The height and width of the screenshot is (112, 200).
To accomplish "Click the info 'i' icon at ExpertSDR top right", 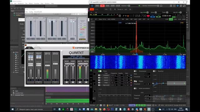I will [x=181, y=6].
